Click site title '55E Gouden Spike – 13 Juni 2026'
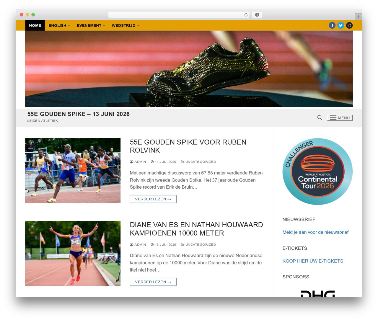Viewport: 378px width, 320px height. coord(79,114)
